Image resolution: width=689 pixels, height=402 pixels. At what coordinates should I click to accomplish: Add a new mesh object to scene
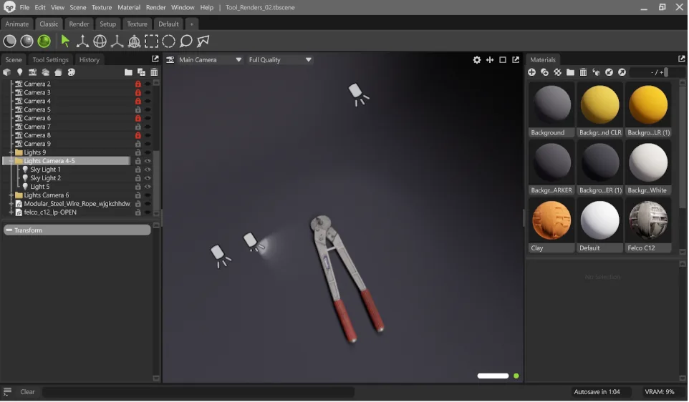coord(6,72)
